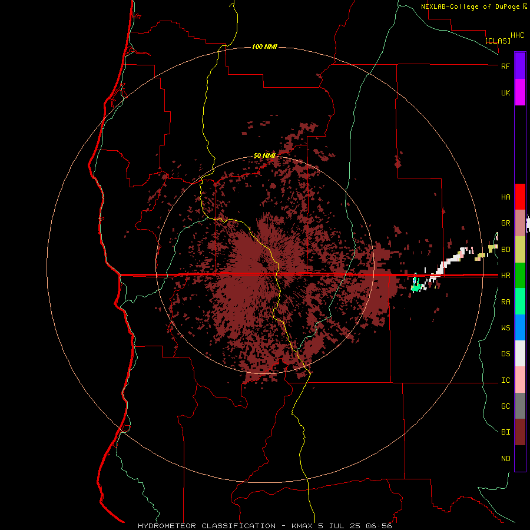This screenshot has height=530, width=530.
Task: Click the BI legend label
Action: pos(505,432)
